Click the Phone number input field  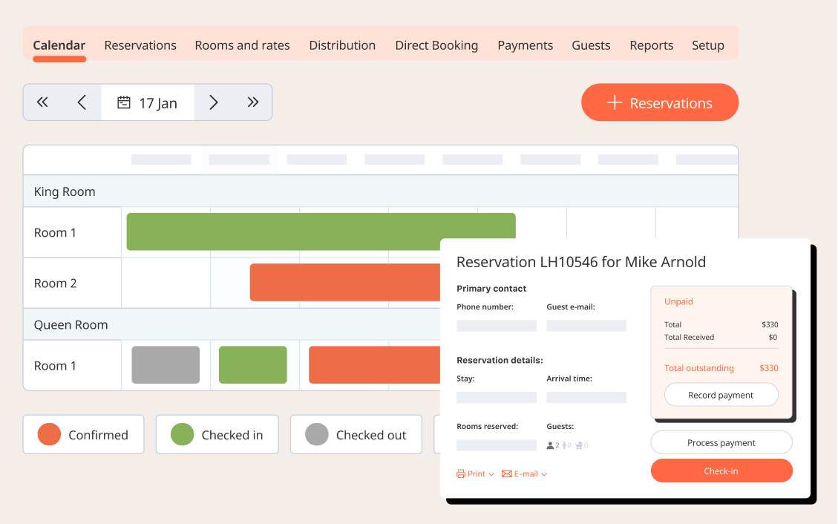click(496, 326)
